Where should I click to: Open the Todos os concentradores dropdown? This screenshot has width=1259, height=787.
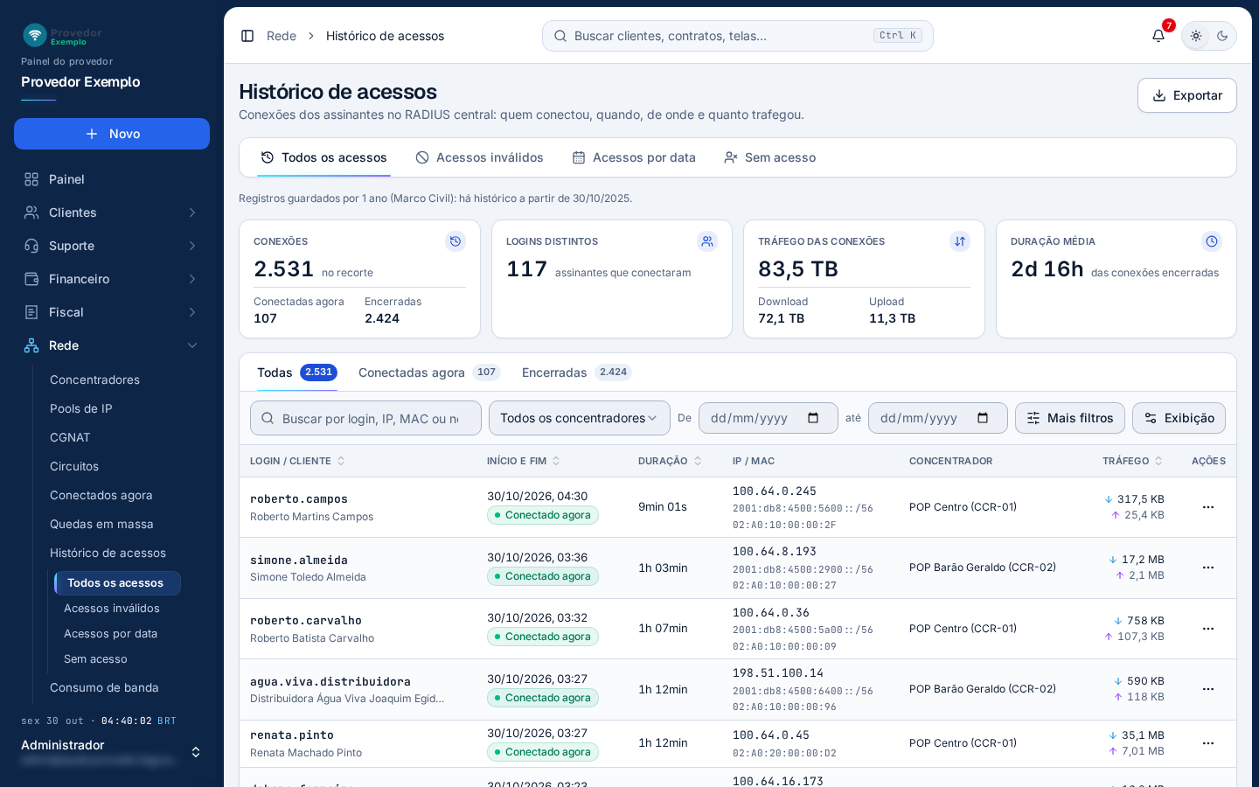coord(580,418)
